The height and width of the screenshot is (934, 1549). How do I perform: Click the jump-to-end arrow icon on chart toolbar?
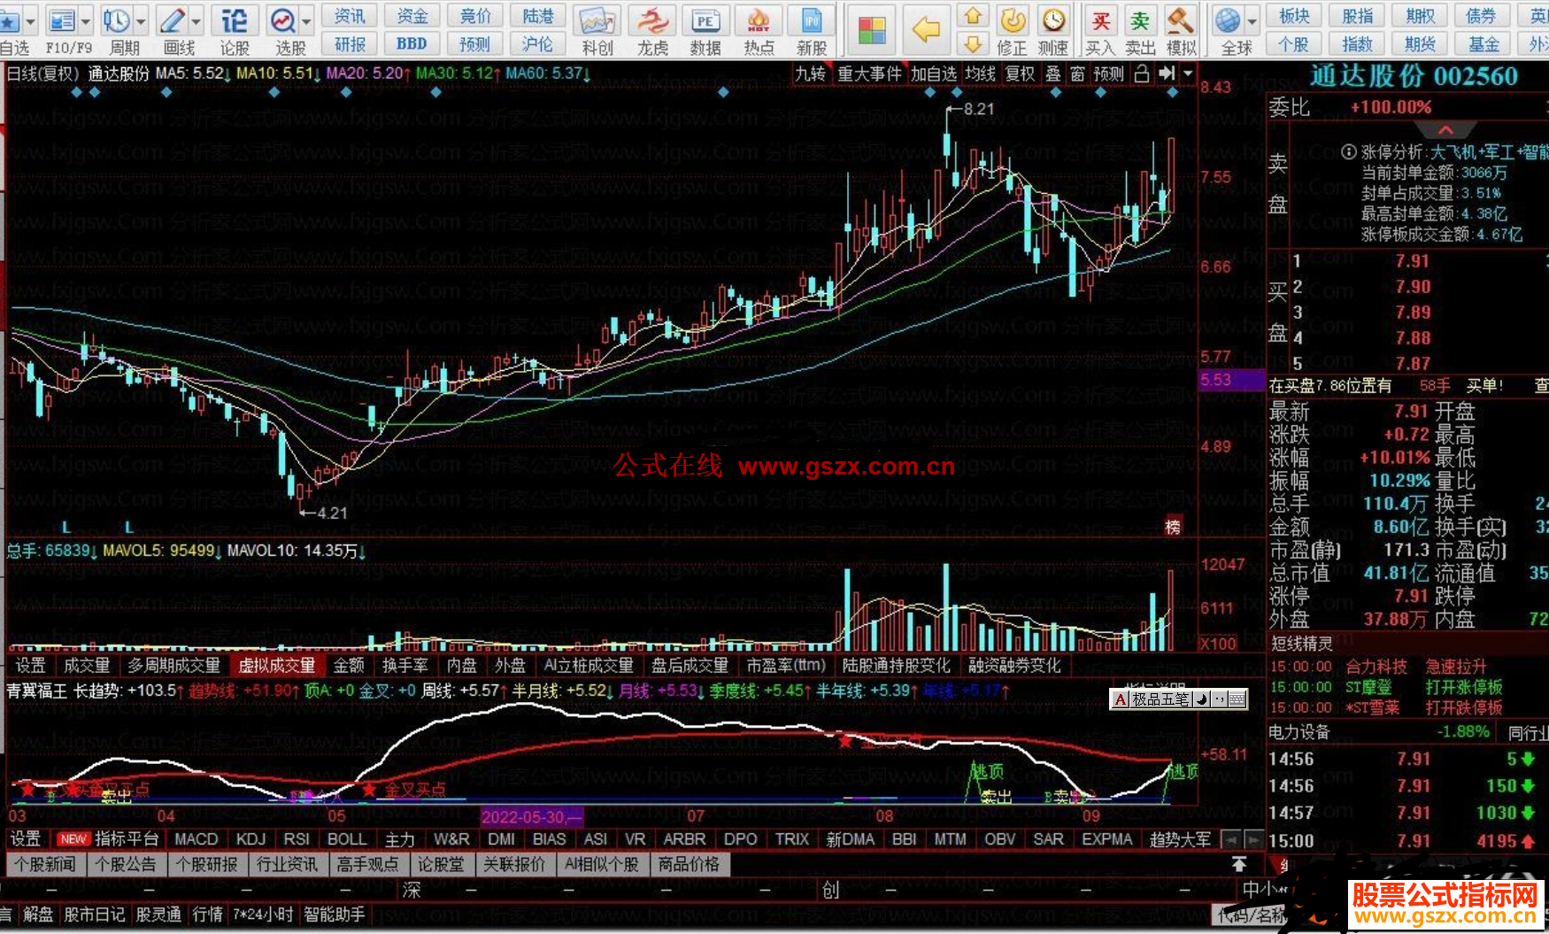[x=1168, y=74]
